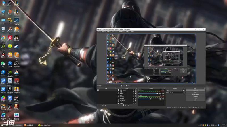Open Mic/Aux mixer channel settings gear
227x127 pixels.
click(x=163, y=93)
